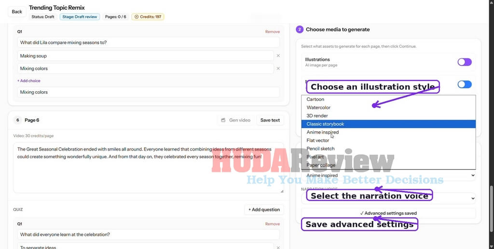Remove the 'Mixing colors' answer choice
The image size is (494, 249).
pos(278,69)
